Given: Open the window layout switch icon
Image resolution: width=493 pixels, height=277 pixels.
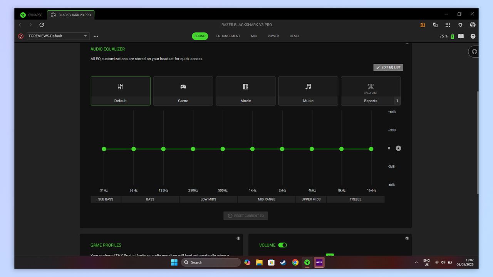Looking at the screenshot, I should tap(435, 25).
